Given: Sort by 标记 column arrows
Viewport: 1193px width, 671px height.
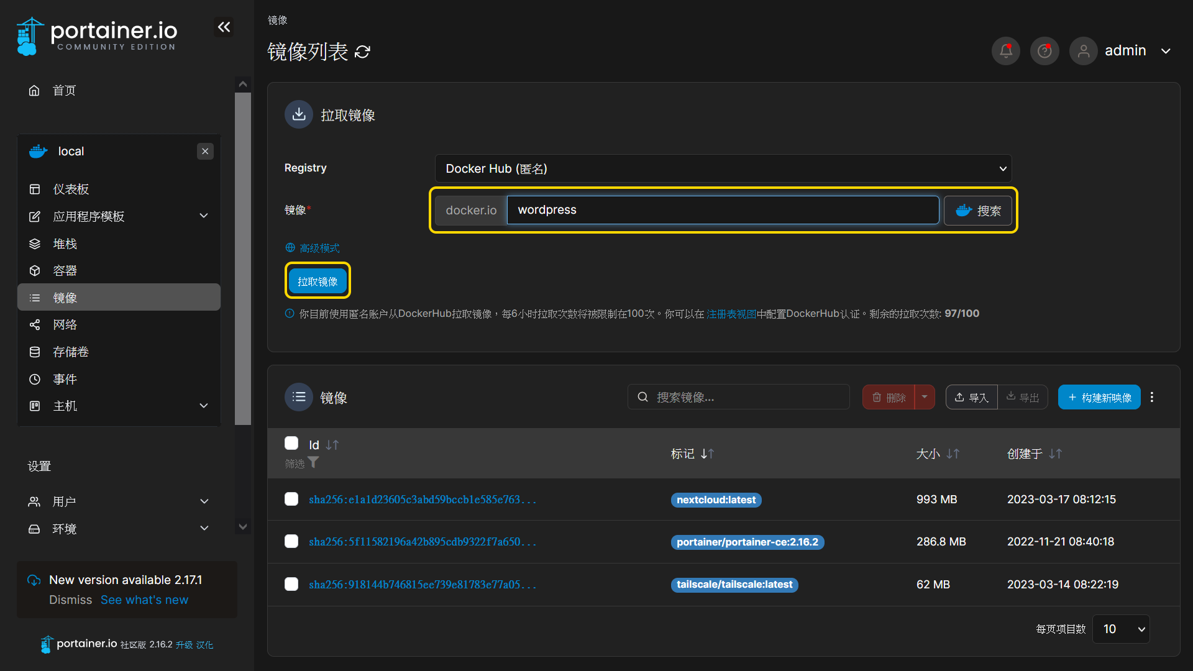Looking at the screenshot, I should [x=707, y=454].
